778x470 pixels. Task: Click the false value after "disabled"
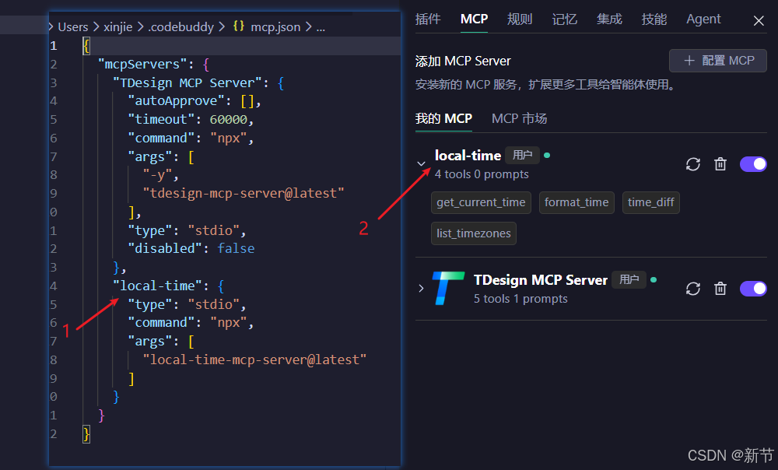coord(237,249)
